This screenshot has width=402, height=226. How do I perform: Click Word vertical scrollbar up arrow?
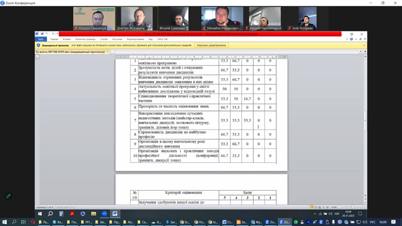[x=365, y=57]
